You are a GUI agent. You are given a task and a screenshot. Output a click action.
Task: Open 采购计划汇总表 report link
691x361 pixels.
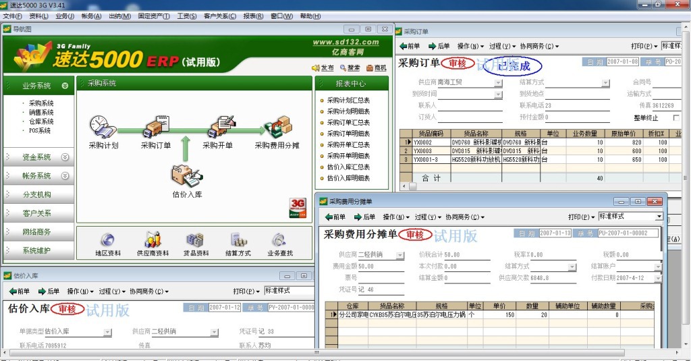tap(348, 100)
